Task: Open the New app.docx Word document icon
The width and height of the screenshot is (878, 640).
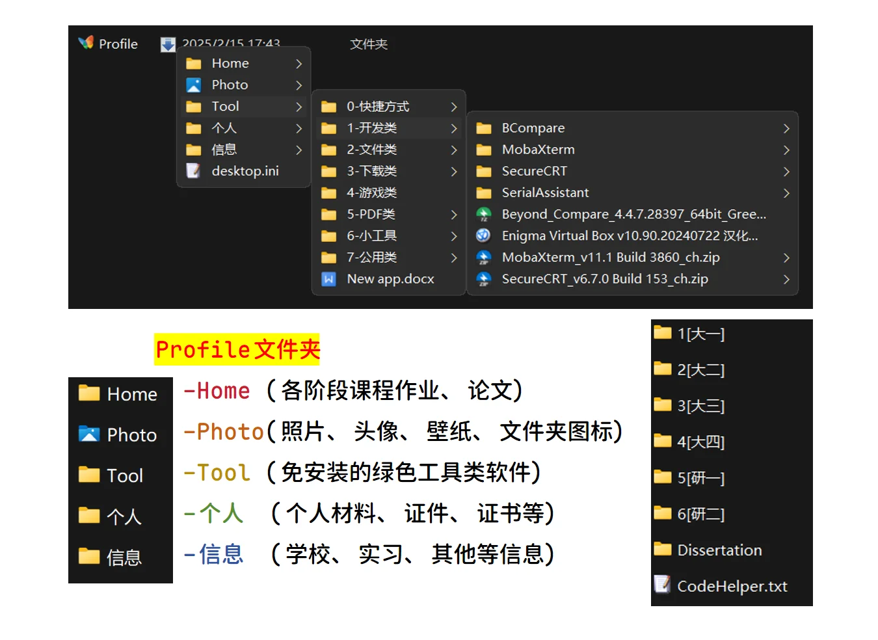Action: 328,279
